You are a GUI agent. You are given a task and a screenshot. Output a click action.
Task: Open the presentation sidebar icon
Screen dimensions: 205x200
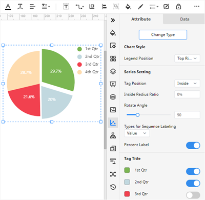click(x=113, y=84)
